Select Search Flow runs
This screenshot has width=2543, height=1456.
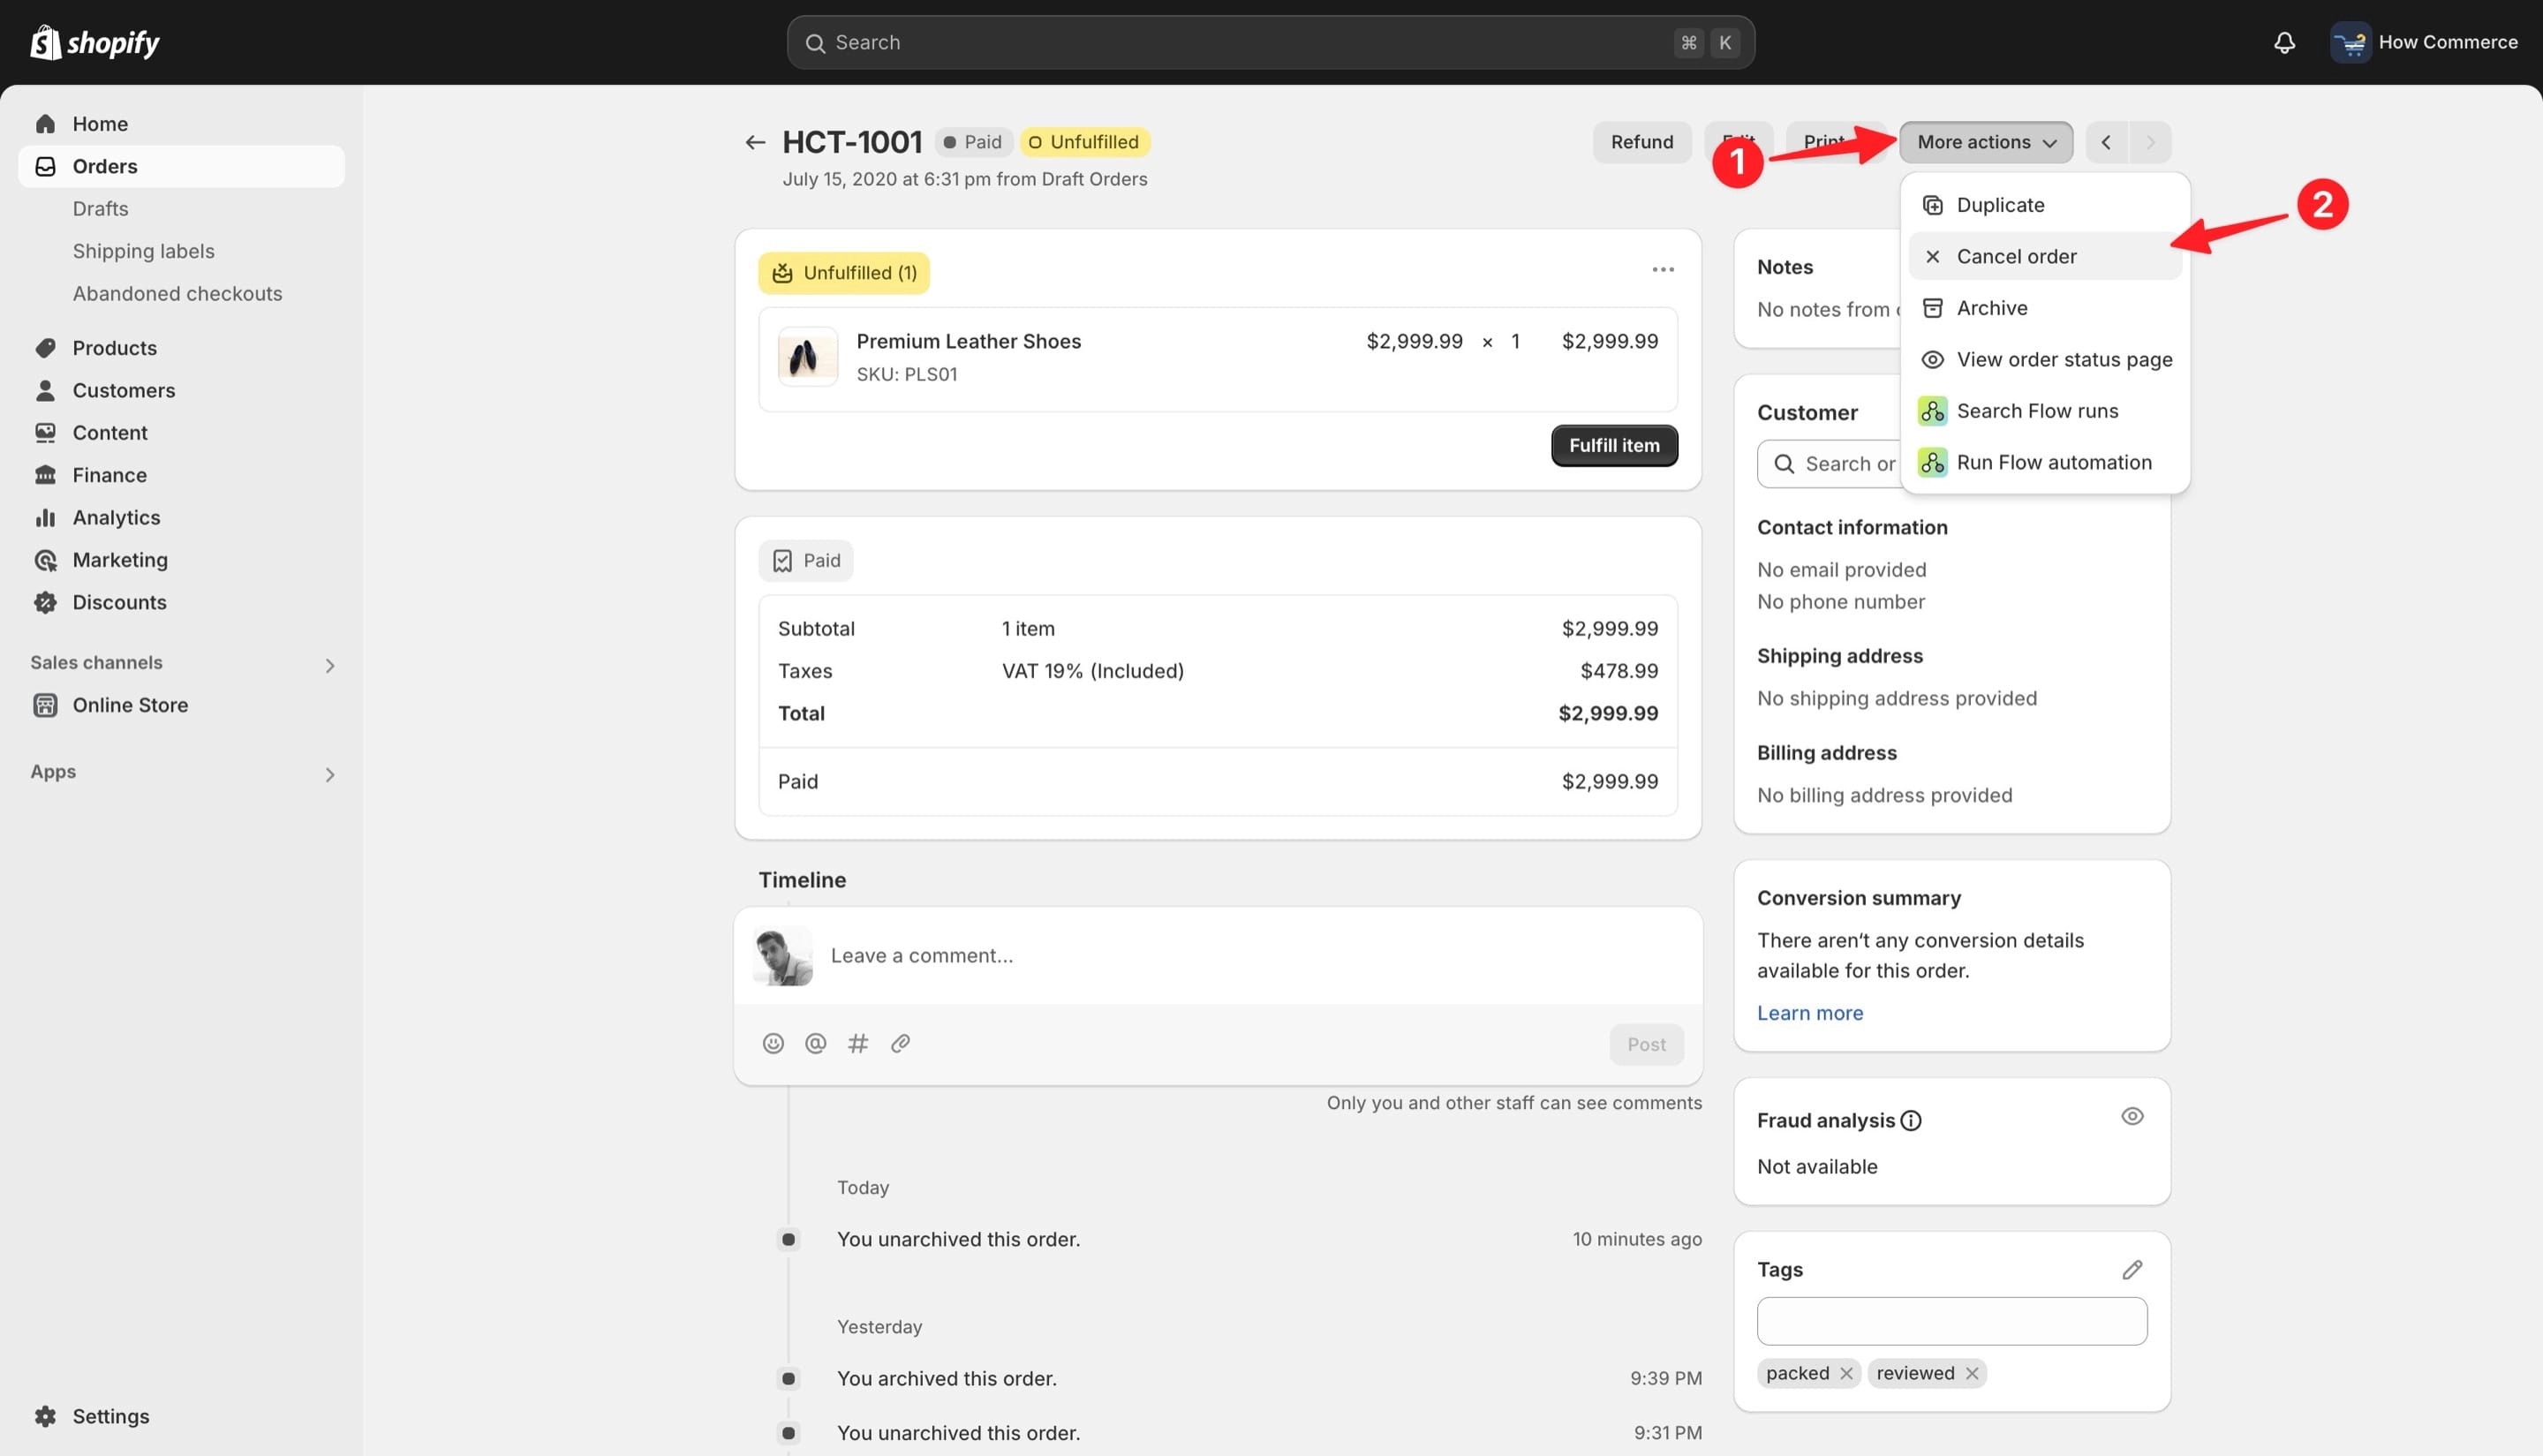[2045, 411]
